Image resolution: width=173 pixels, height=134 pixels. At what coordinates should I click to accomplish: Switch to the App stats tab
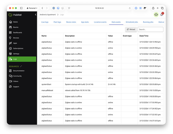85,22
